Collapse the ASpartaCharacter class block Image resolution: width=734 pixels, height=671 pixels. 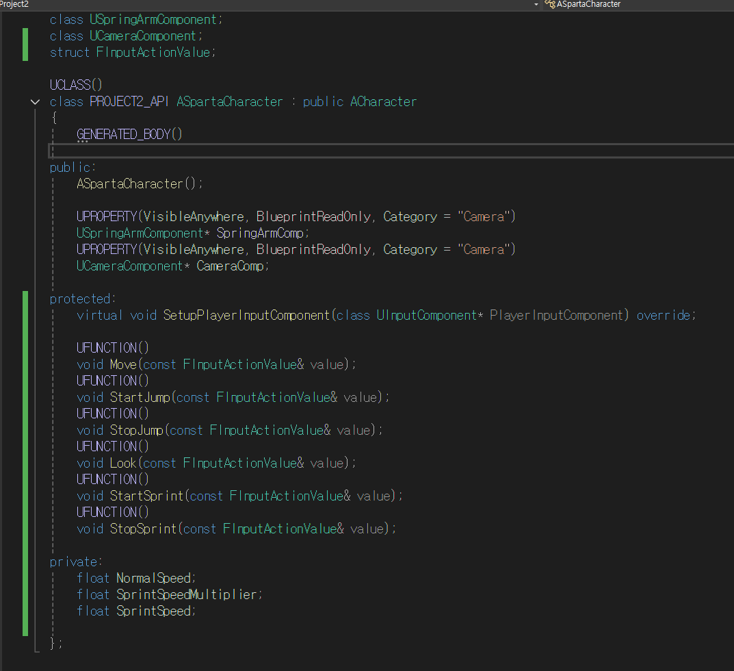coord(35,102)
